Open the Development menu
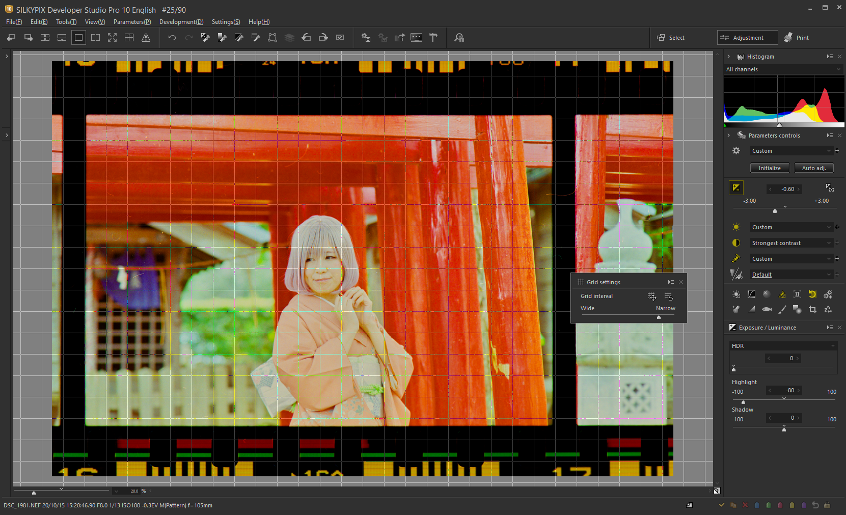846x515 pixels. (x=181, y=22)
